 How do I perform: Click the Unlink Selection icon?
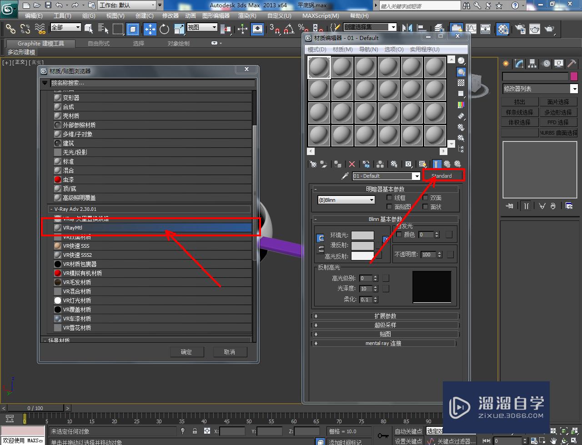click(25, 29)
